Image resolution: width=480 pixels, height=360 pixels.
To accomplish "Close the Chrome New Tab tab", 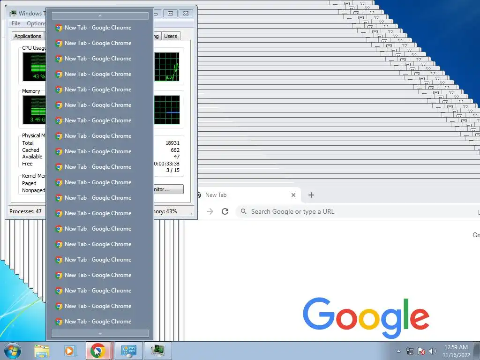I will [293, 195].
